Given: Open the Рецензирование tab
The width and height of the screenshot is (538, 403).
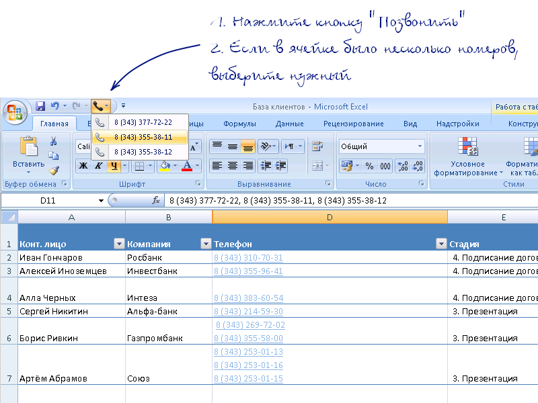Looking at the screenshot, I should [x=354, y=124].
